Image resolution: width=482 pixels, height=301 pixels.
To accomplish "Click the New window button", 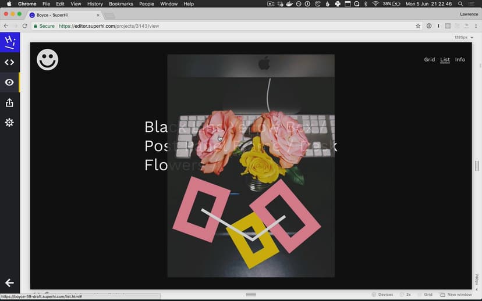I will pyautogui.click(x=456, y=295).
